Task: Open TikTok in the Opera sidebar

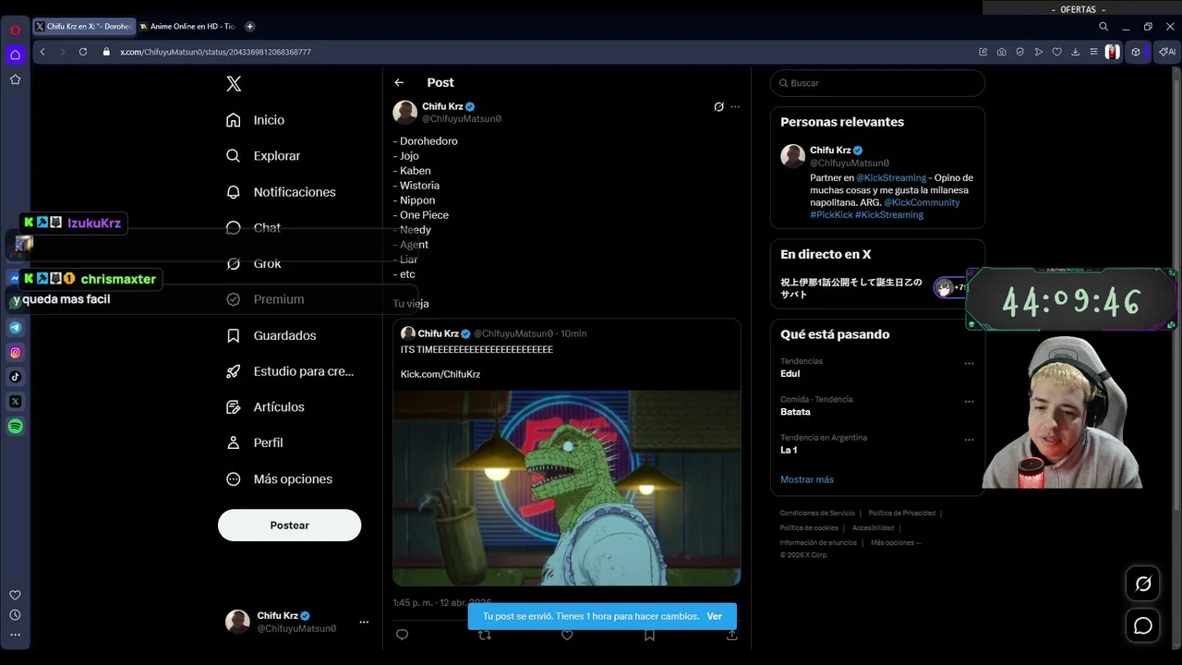Action: (15, 377)
